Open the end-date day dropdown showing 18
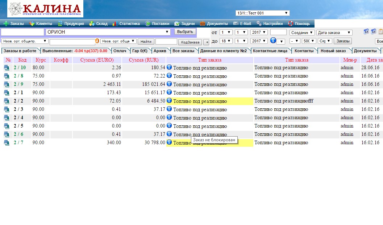The image size is (383, 225). tap(226, 41)
